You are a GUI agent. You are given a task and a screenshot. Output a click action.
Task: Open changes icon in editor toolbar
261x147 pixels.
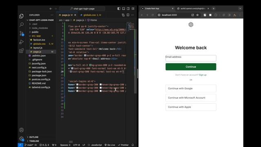click(x=123, y=15)
